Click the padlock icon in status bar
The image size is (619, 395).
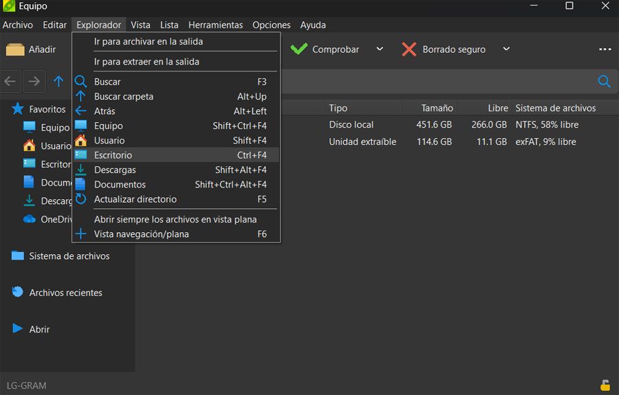coord(605,385)
